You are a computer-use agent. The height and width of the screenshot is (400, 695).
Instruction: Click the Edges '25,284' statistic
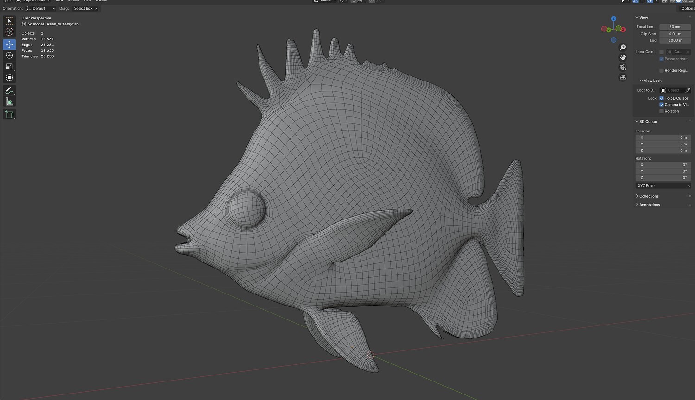click(x=47, y=45)
